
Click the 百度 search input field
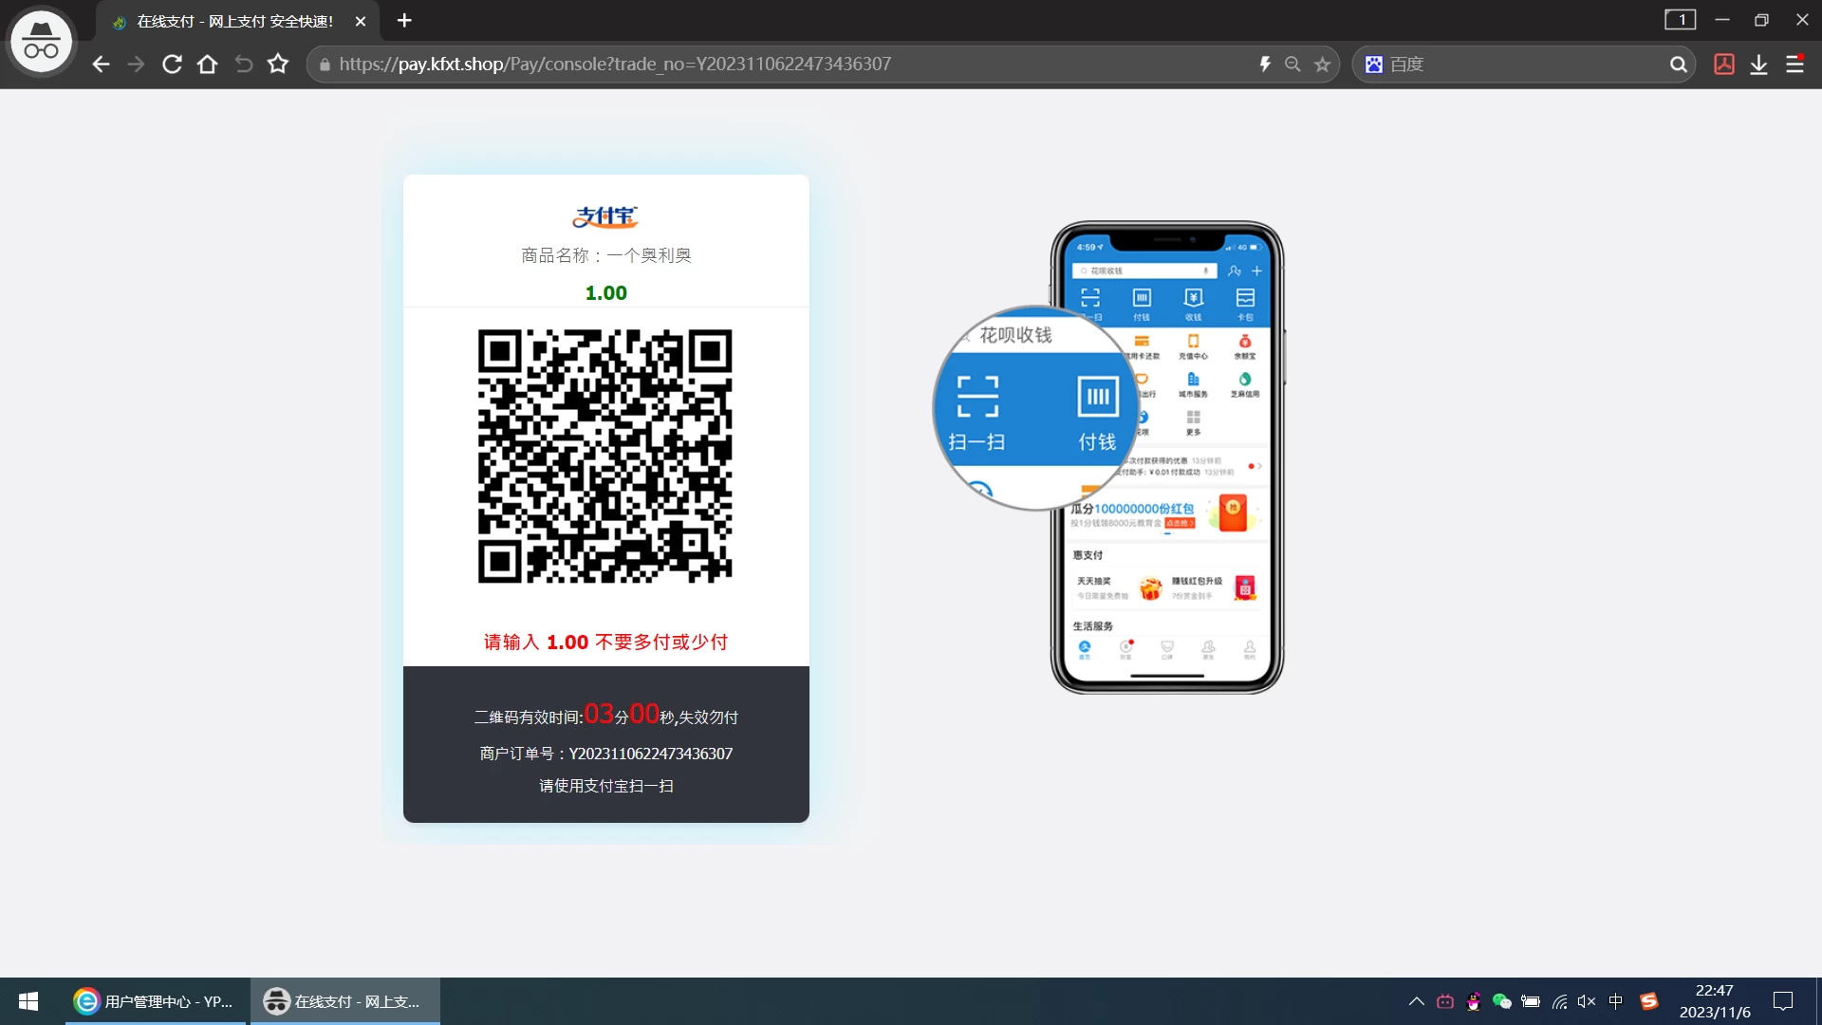[1523, 65]
